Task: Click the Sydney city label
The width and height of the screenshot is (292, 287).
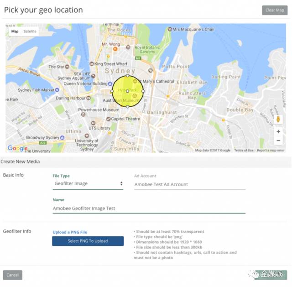Action: [x=120, y=71]
